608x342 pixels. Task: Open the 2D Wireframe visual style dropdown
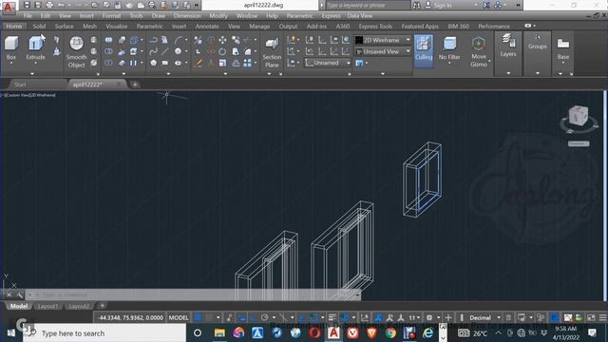(x=382, y=40)
